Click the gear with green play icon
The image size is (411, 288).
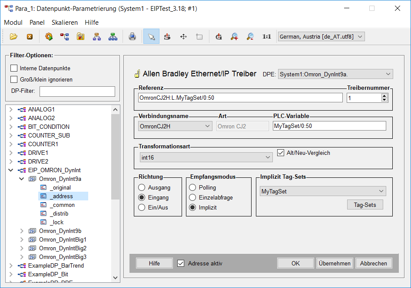point(49,36)
